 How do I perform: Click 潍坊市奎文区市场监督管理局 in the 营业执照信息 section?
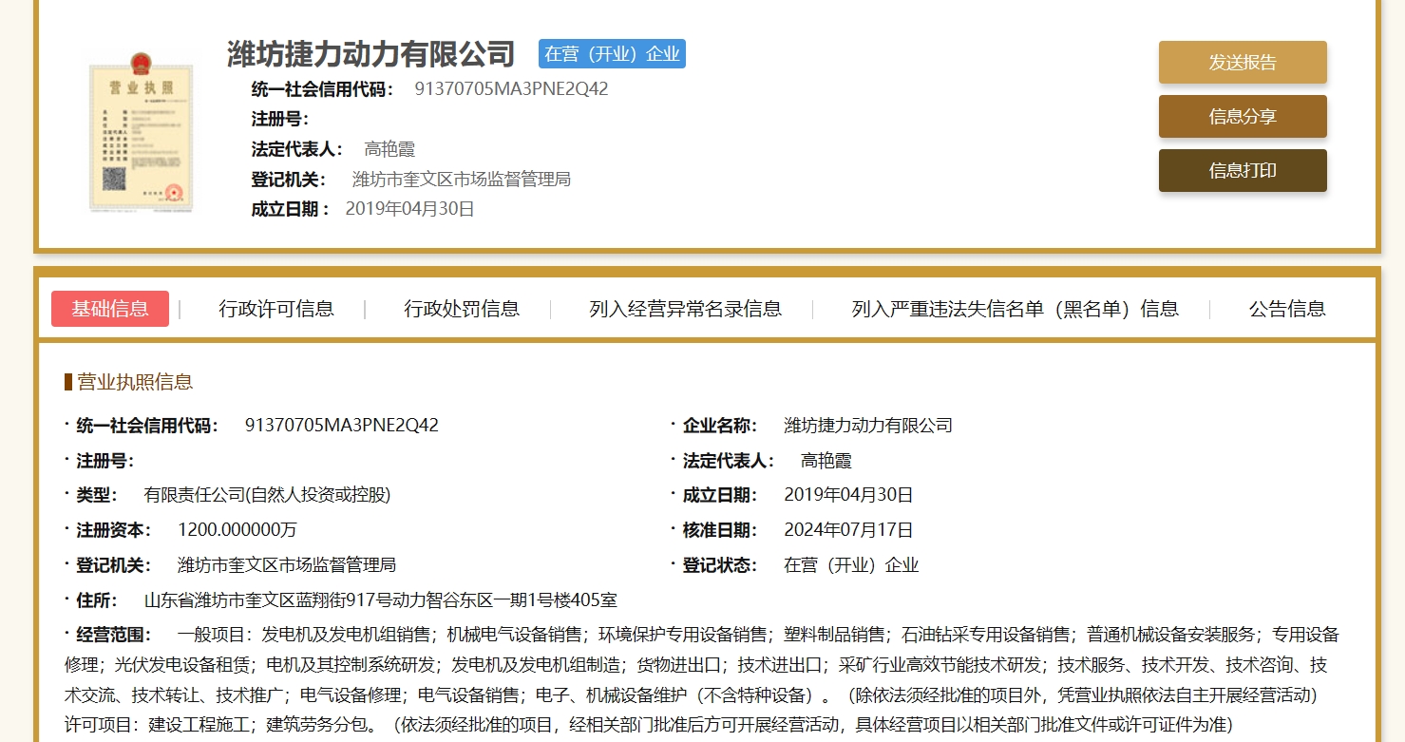287,565
